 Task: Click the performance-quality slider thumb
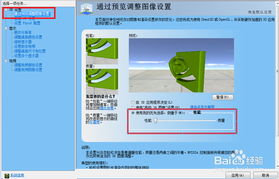click(155, 121)
